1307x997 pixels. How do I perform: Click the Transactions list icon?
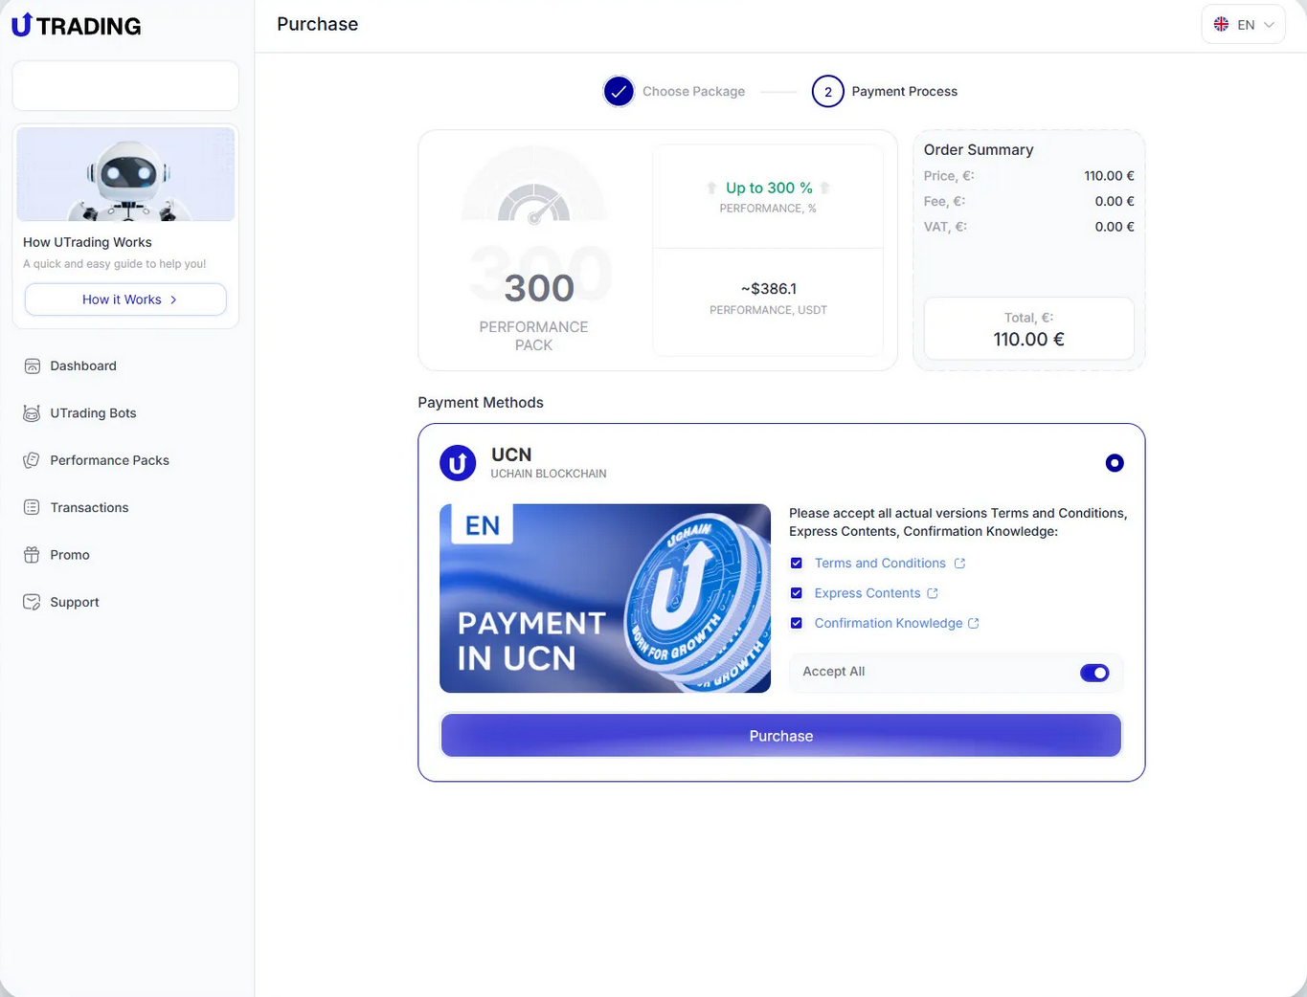pyautogui.click(x=32, y=507)
